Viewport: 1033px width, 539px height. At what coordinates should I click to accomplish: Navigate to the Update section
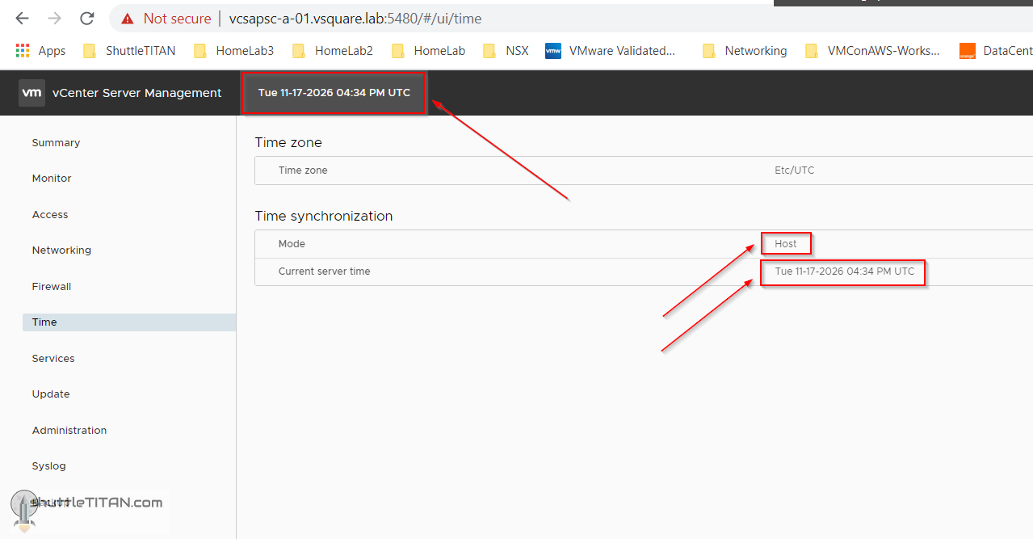point(51,394)
